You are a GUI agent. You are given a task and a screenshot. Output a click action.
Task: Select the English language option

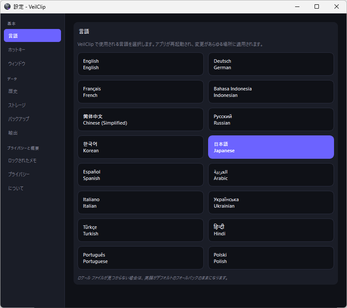coord(140,64)
